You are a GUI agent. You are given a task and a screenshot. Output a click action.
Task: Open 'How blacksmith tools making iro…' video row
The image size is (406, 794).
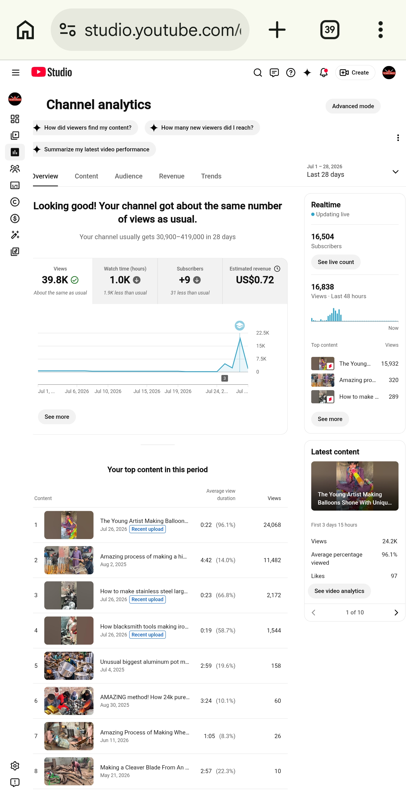[160, 631]
